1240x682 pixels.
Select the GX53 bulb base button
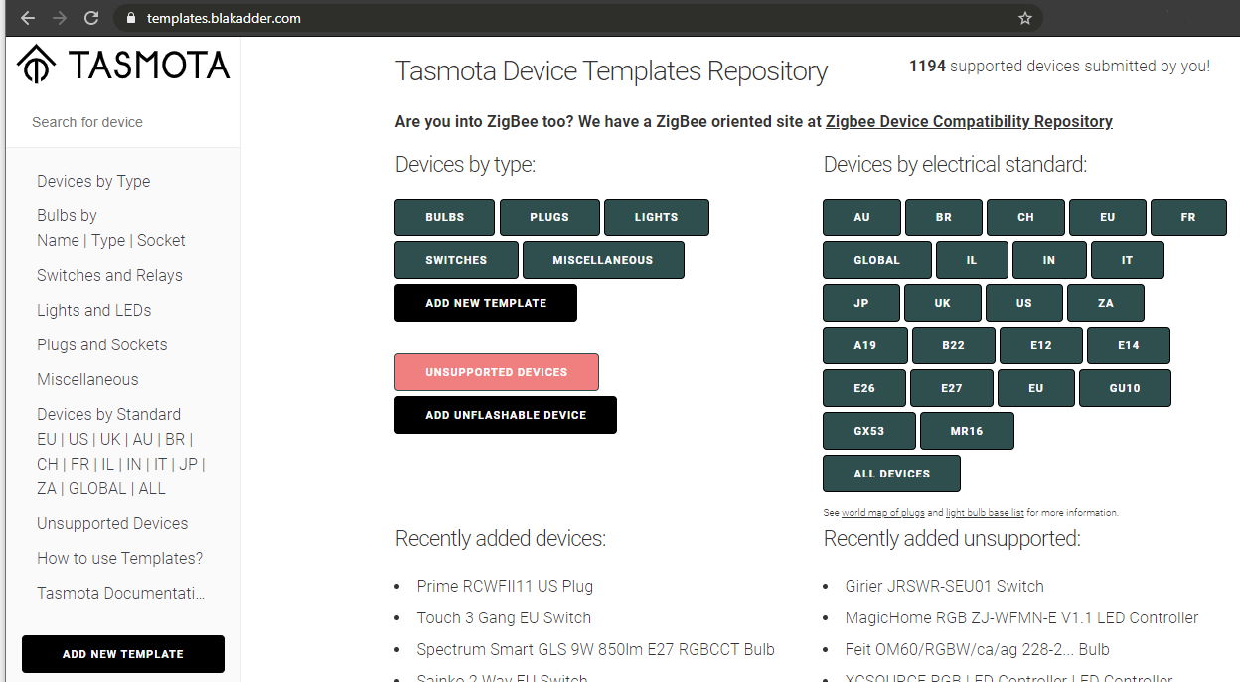click(x=869, y=431)
